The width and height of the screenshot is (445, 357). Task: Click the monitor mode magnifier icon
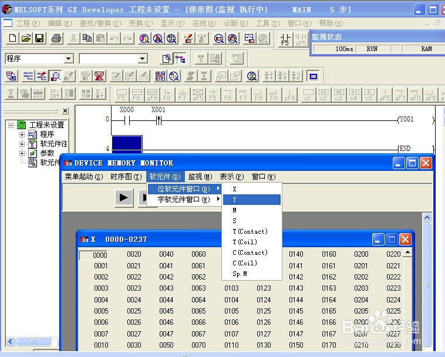click(55, 76)
